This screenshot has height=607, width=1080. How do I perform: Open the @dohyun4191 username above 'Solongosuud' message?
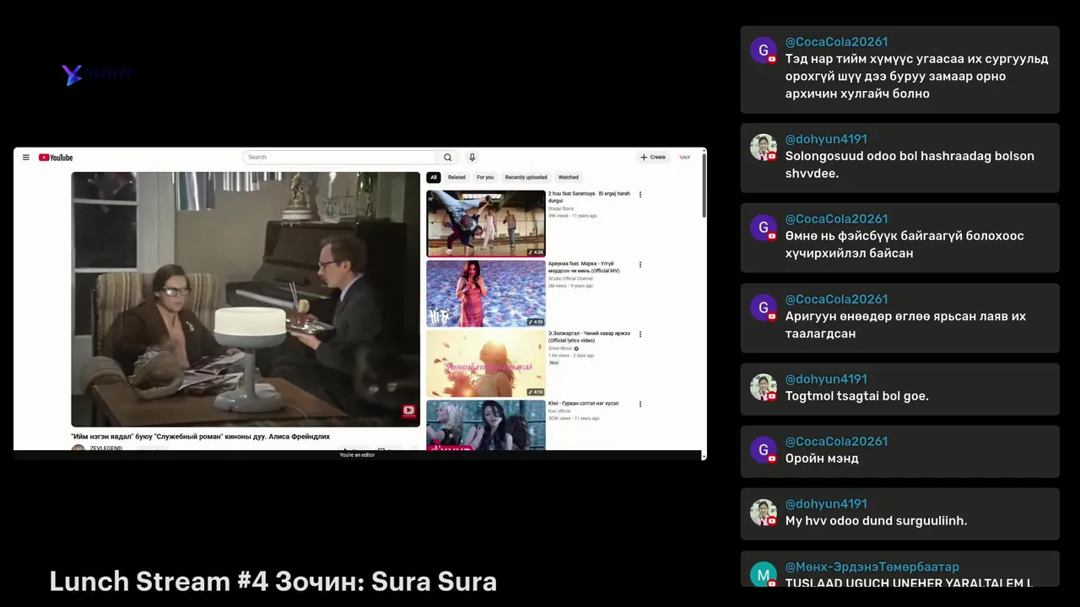pyautogui.click(x=826, y=139)
